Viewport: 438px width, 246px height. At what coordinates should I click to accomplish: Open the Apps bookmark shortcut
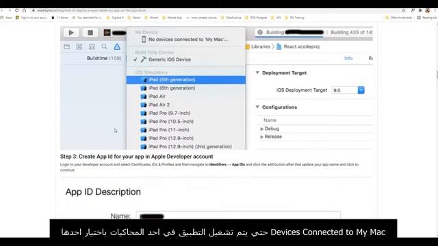tap(7, 18)
